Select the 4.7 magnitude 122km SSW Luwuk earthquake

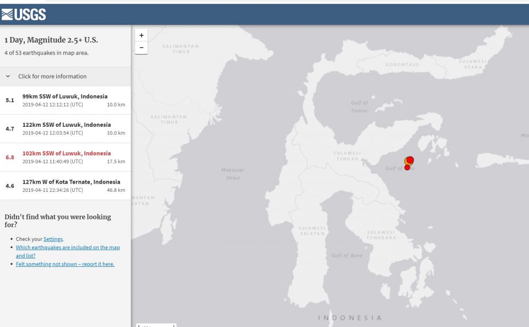pyautogui.click(x=65, y=128)
